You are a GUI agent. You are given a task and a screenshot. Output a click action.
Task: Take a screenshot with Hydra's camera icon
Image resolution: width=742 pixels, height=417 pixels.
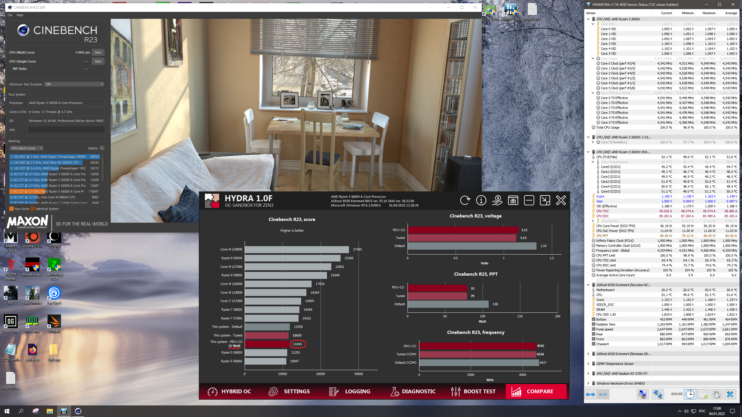coord(513,200)
